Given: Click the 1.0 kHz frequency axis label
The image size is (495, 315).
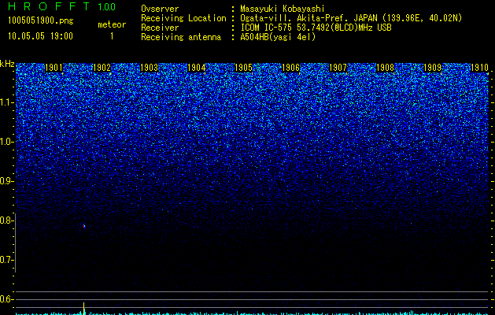Looking at the screenshot, I should [6, 142].
